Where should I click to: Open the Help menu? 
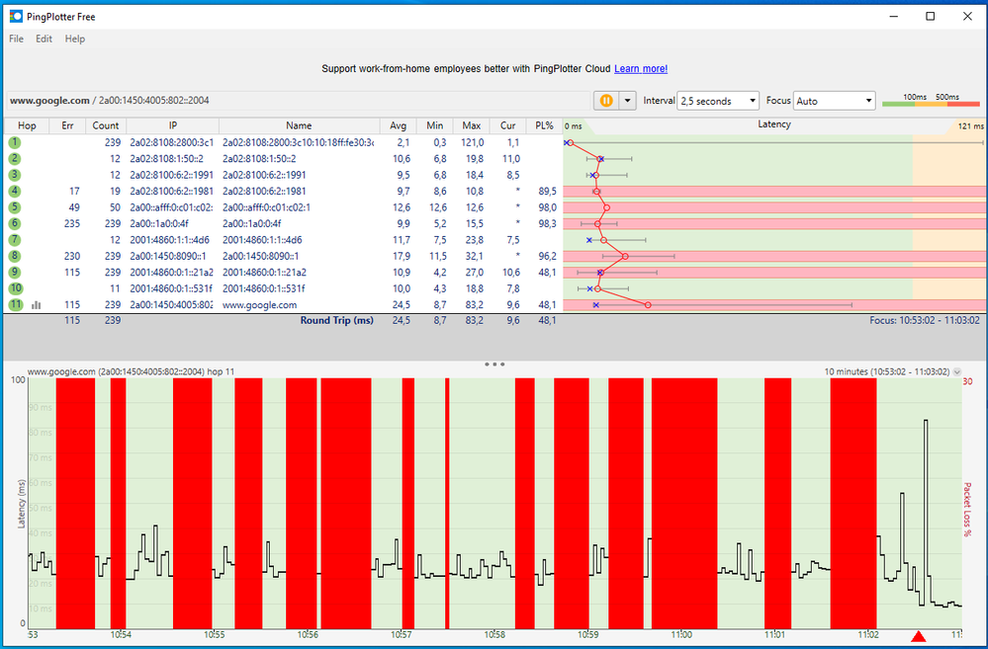point(74,39)
